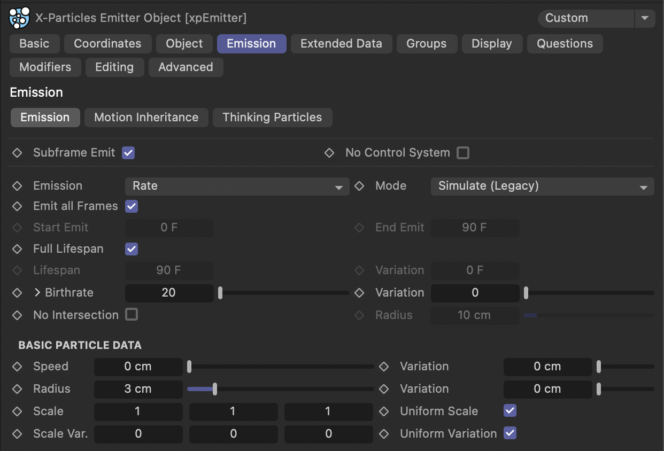Click the Birthrate value field showing 20
Screen dimensions: 664x451
click(169, 293)
